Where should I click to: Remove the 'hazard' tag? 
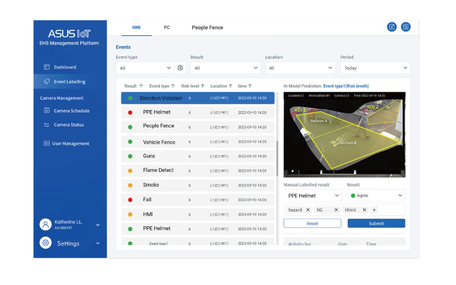point(308,210)
